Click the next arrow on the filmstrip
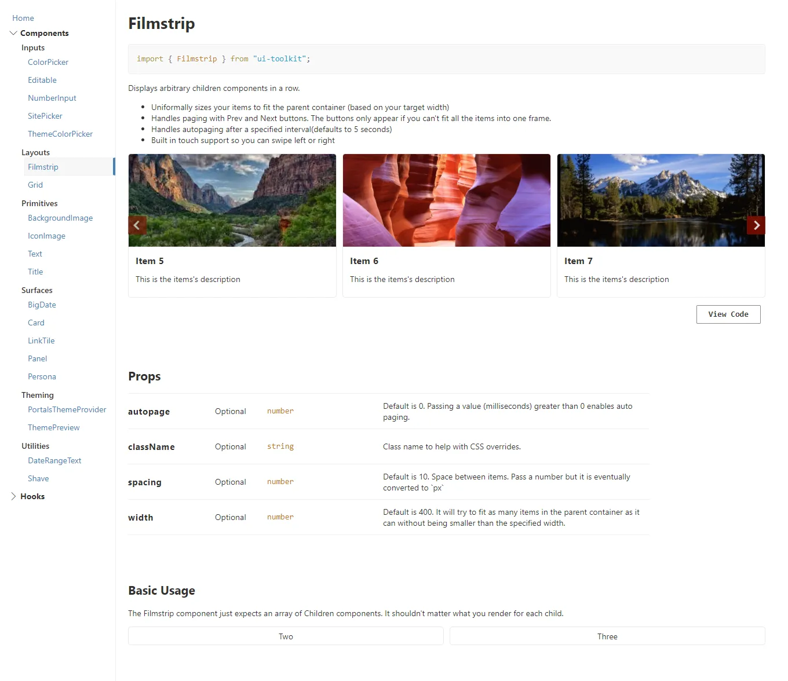Screen dimensions: 788x681 (756, 225)
